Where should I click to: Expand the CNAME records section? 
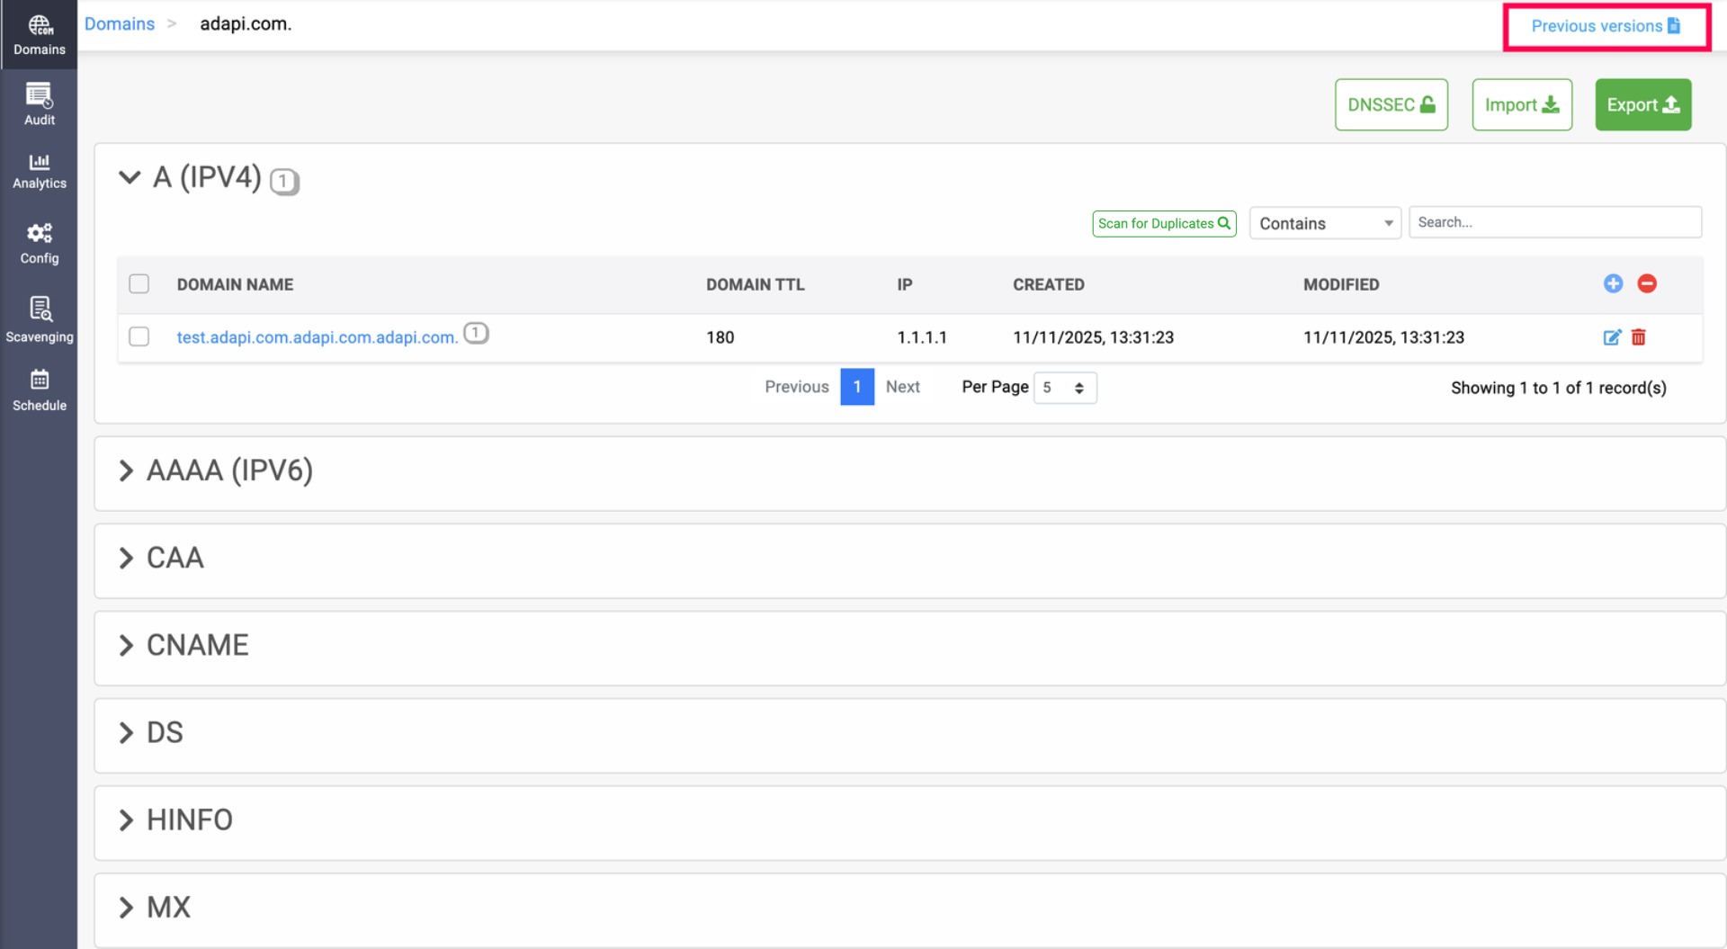pyautogui.click(x=126, y=646)
